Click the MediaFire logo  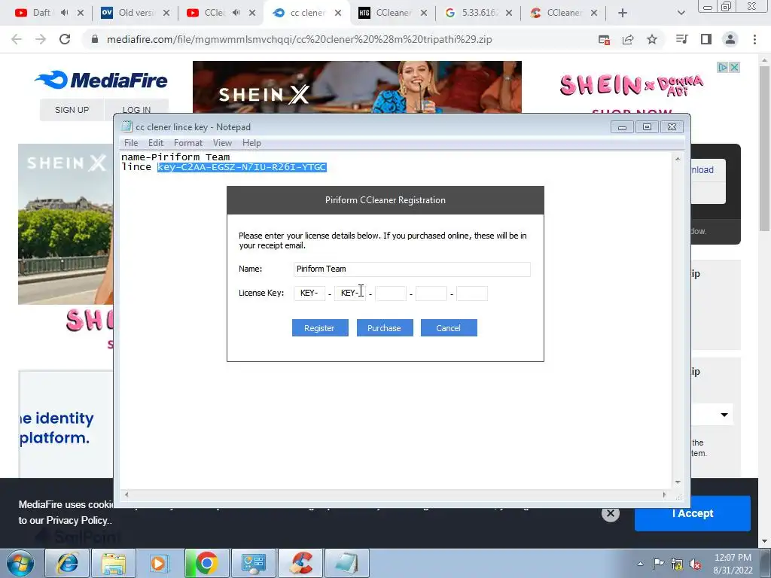pyautogui.click(x=102, y=80)
